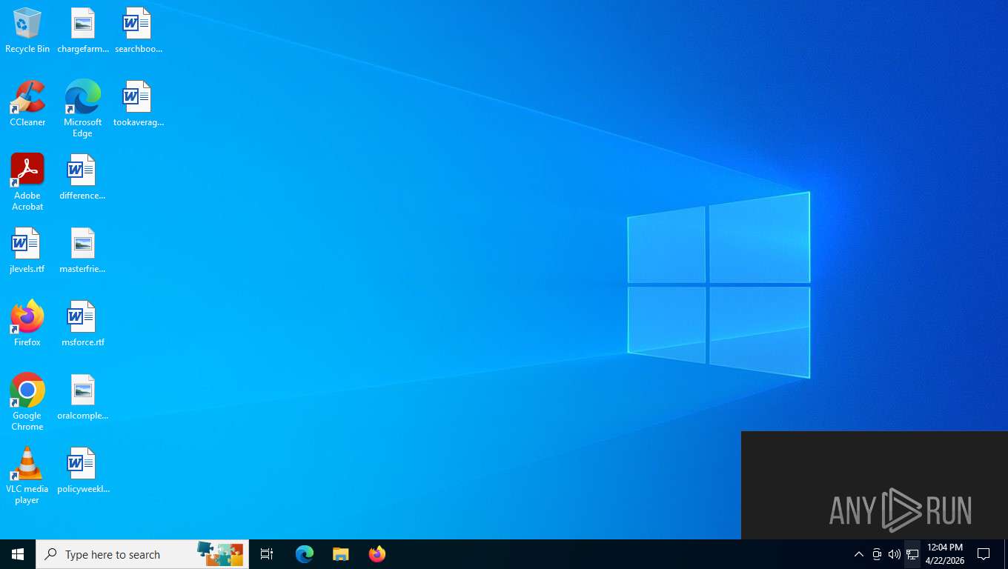
Task: Launch Microsoft Edge from the taskbar
Action: 305,554
